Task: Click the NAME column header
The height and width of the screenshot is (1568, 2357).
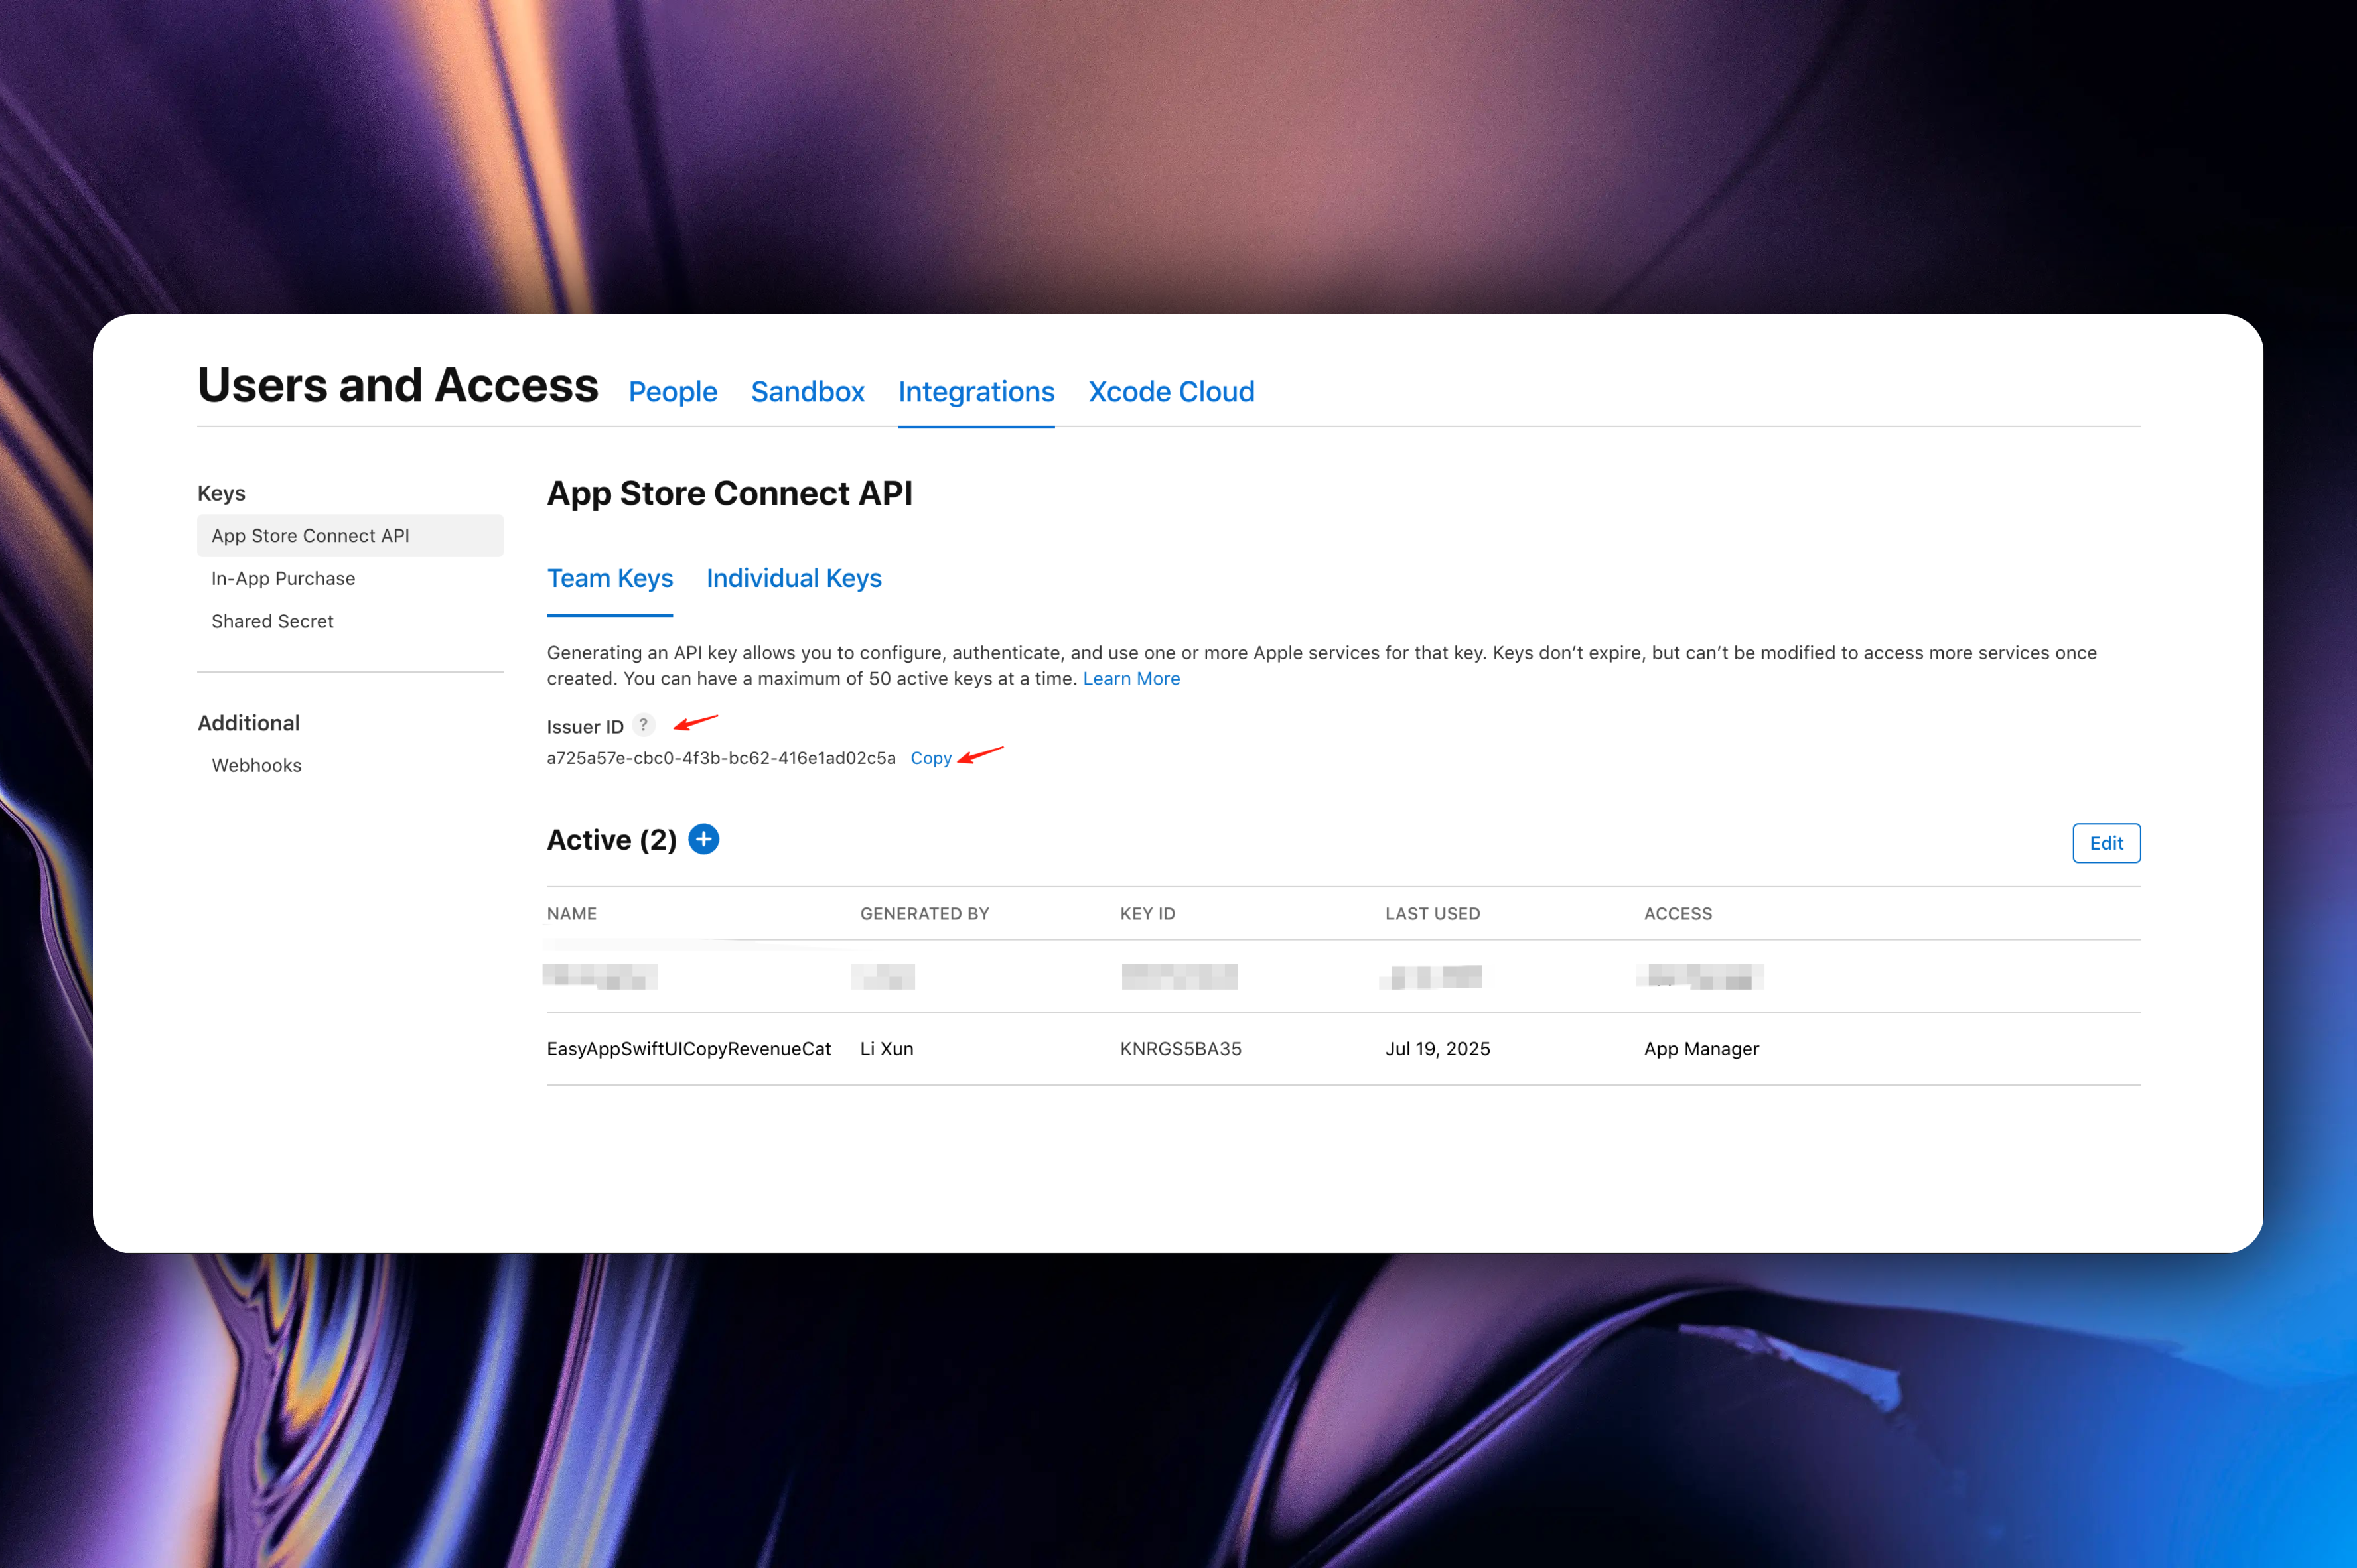Action: 571,913
